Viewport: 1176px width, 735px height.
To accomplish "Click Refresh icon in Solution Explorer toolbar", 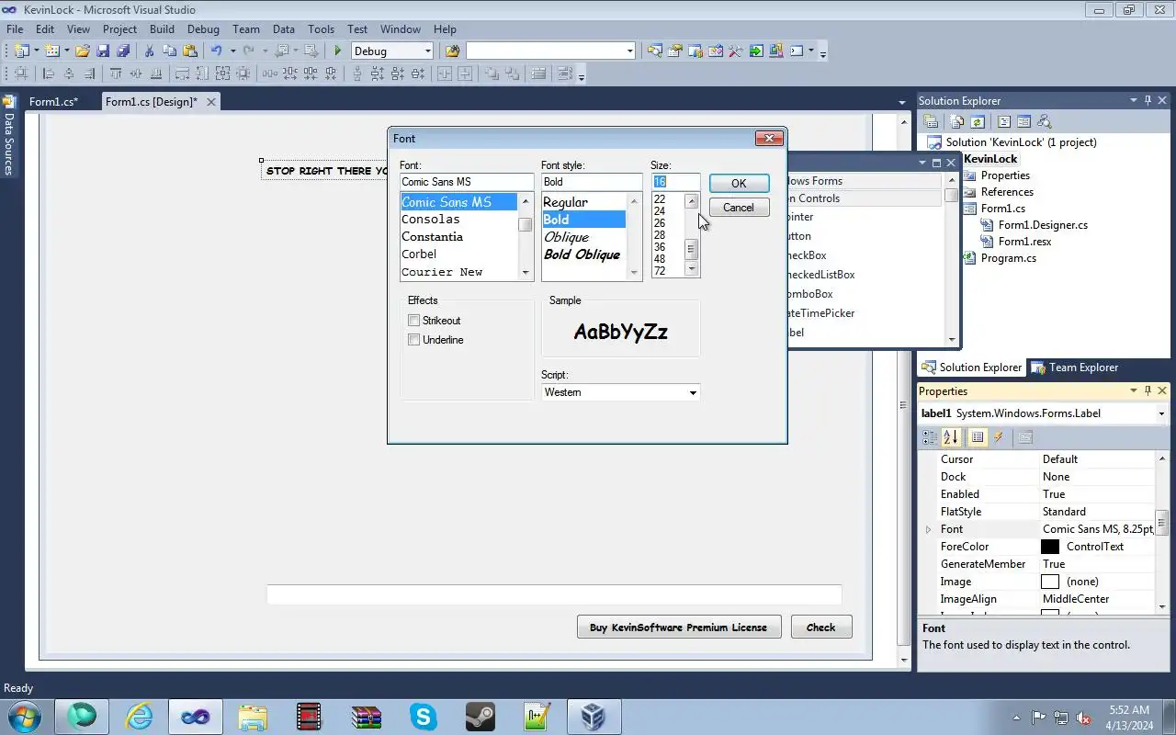I will point(978,121).
